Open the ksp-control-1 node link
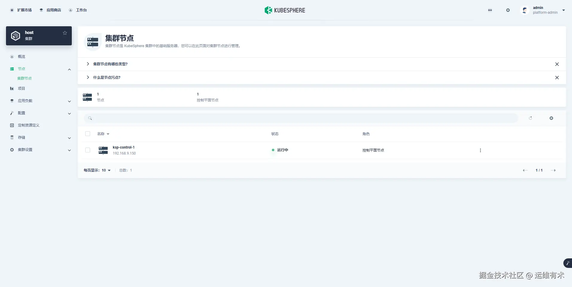Image resolution: width=572 pixels, height=287 pixels. (124, 147)
